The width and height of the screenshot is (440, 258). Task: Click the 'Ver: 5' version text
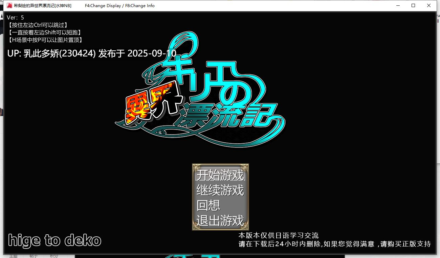[16, 18]
